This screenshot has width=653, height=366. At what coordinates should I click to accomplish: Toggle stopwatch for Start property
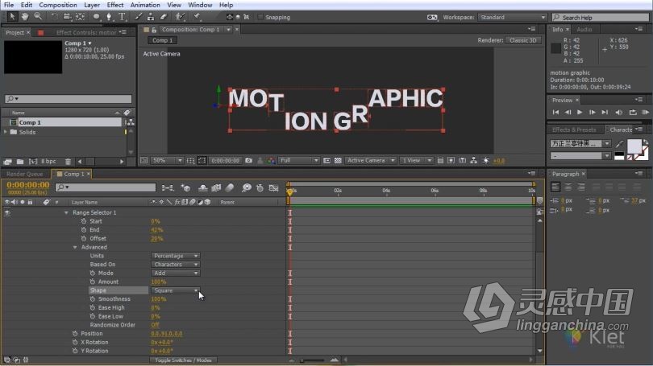84,221
